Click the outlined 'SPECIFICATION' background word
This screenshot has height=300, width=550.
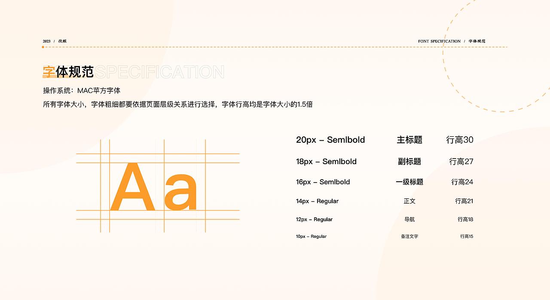tap(159, 72)
